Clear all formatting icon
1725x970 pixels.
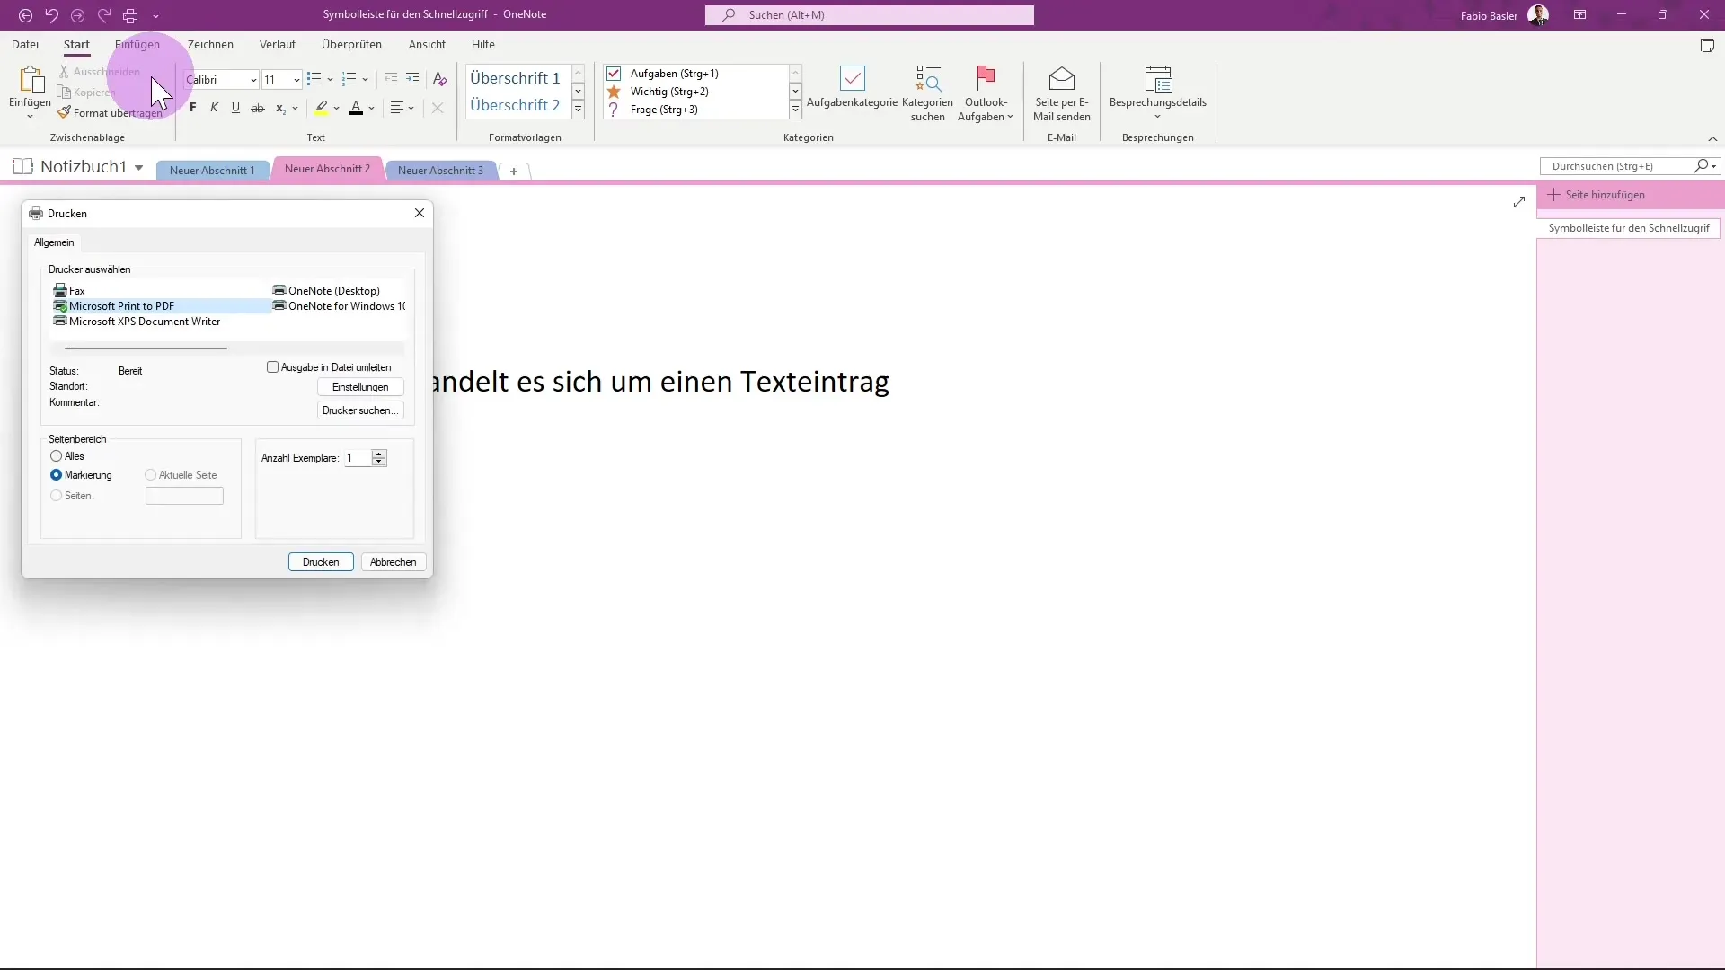click(x=439, y=79)
